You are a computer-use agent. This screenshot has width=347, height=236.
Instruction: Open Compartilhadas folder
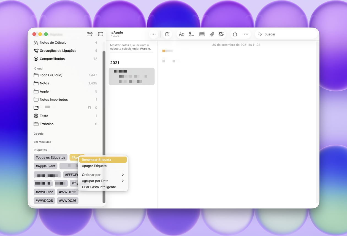point(65,59)
